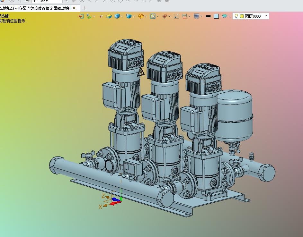Close the 多泵连续流体液体定量驱动站 document tab
Image resolution: width=303 pixels, height=237 pixels.
(x=74, y=8)
